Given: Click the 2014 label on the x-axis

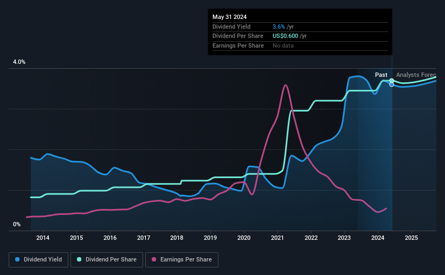Looking at the screenshot, I should 43,238.
